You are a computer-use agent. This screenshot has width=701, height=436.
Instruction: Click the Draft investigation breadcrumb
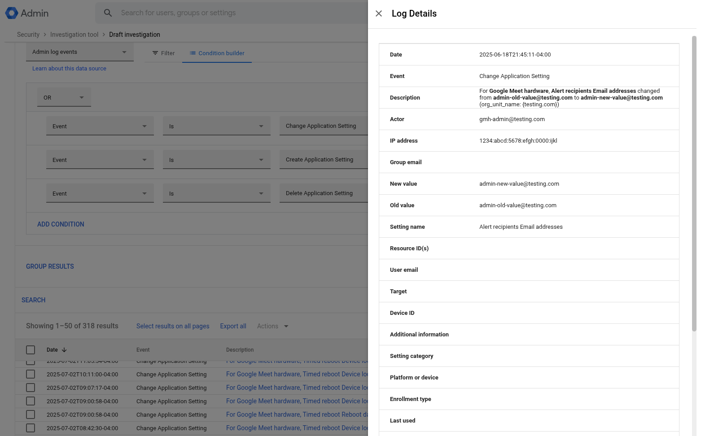point(135,35)
